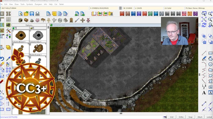Open the Tools menu

coord(23,4)
